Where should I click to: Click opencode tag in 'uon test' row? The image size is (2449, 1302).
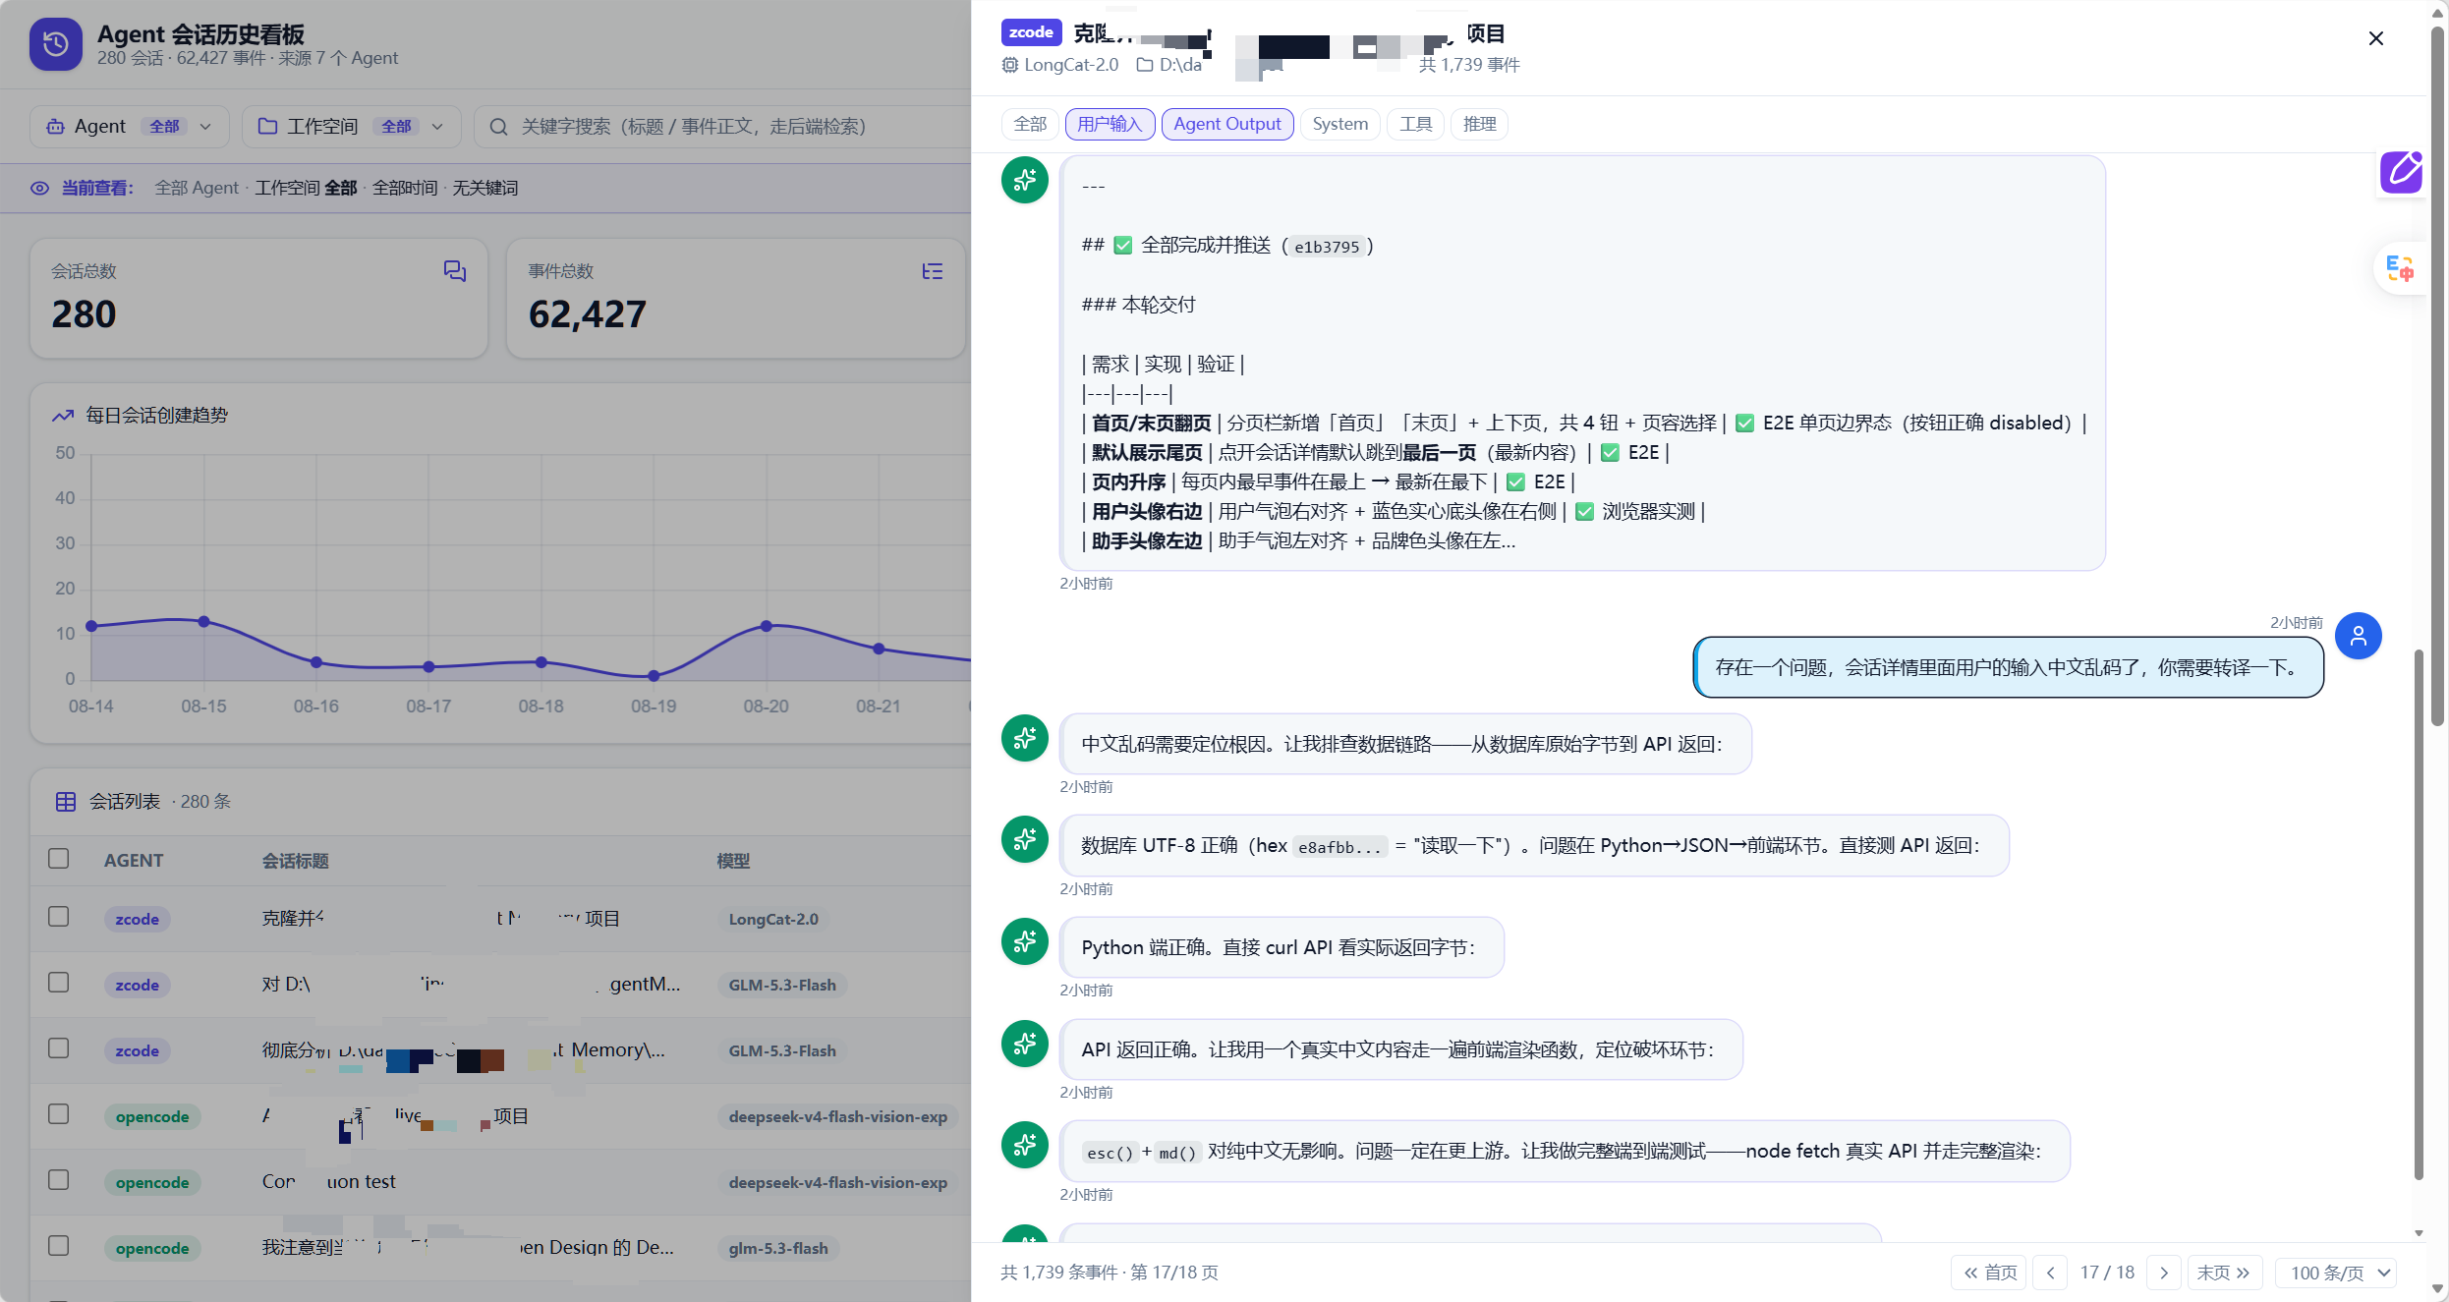[152, 1182]
